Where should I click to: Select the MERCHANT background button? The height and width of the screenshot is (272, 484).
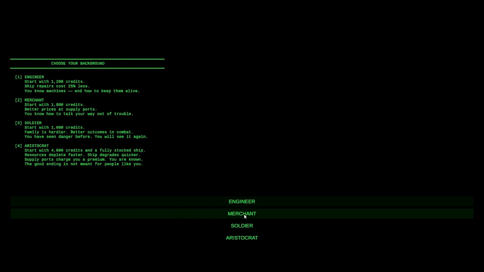pos(242,214)
